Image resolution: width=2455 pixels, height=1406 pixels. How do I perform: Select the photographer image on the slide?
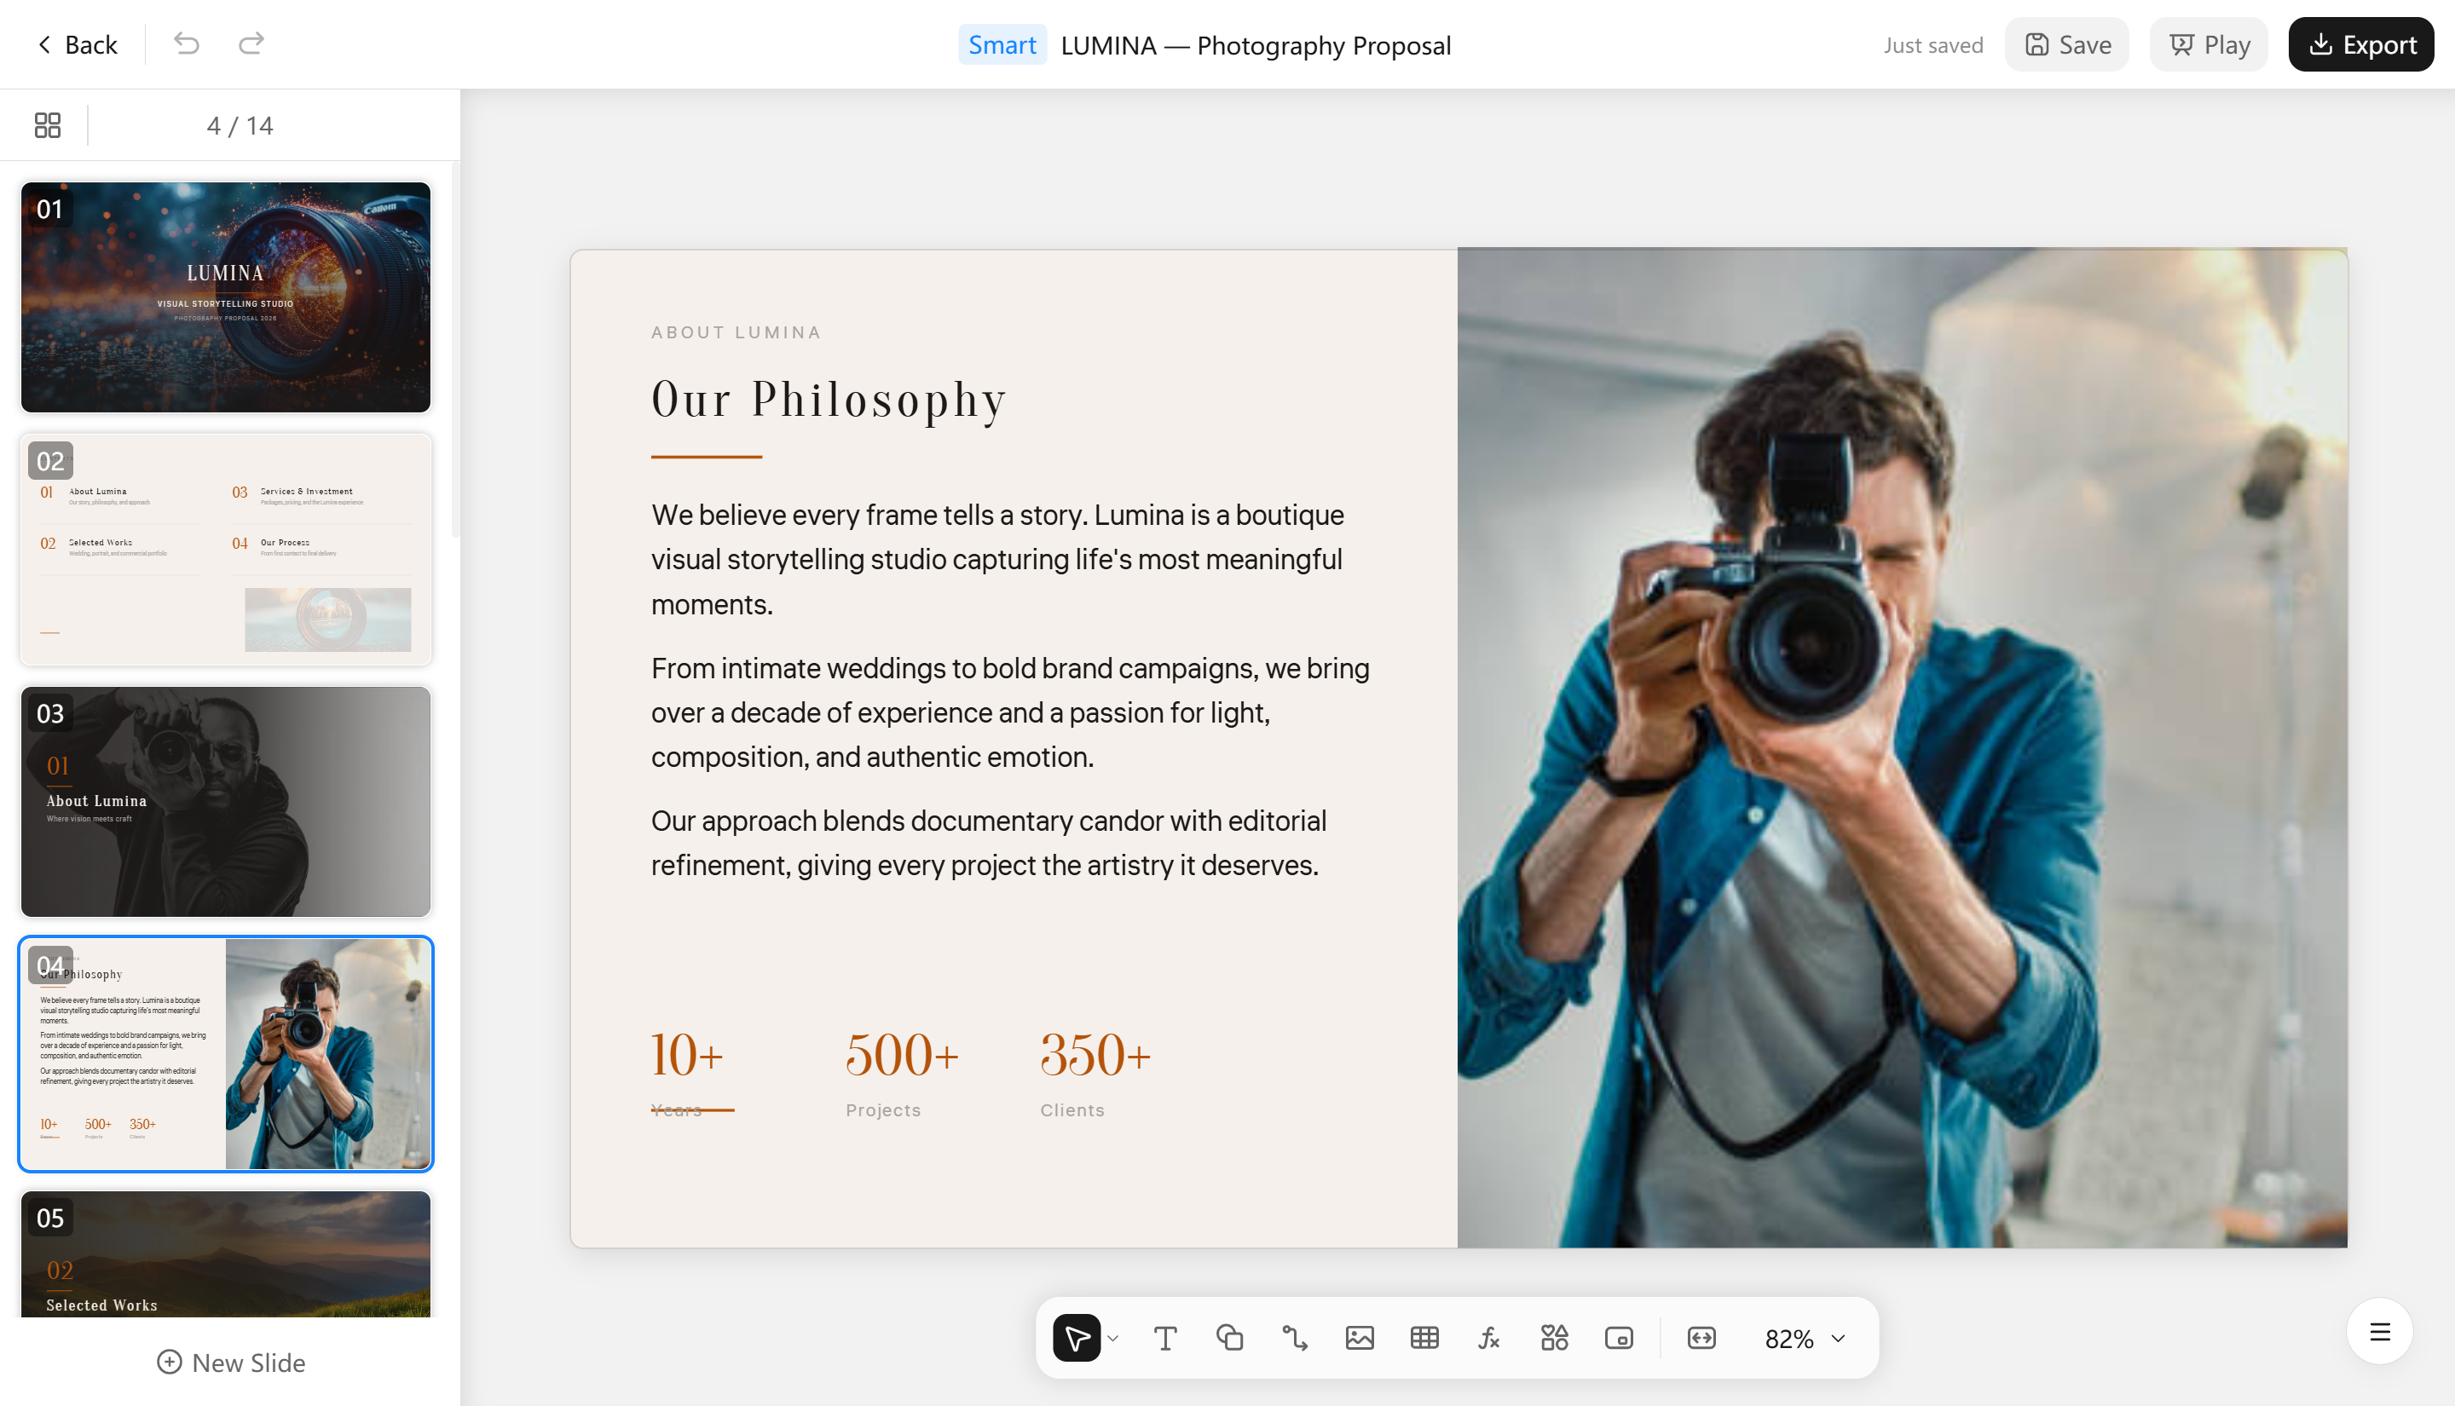point(1902,747)
